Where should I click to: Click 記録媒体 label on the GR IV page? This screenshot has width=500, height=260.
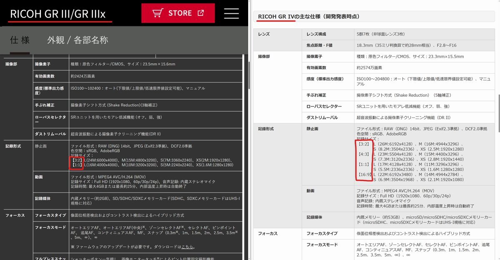[x=314, y=217]
